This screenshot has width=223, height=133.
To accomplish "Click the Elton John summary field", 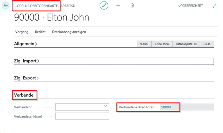I will pos(162,44).
